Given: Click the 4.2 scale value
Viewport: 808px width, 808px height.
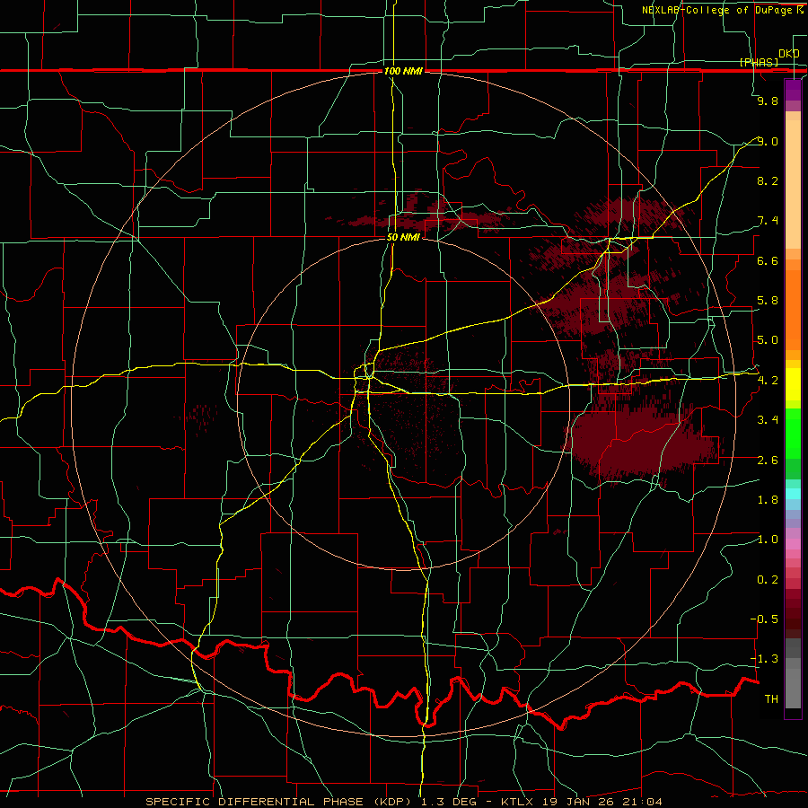Looking at the screenshot, I should 768,381.
